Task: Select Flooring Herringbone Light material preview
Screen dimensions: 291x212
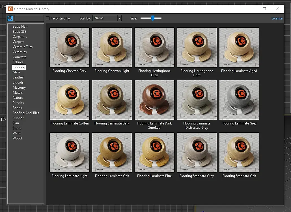Action: 197,47
